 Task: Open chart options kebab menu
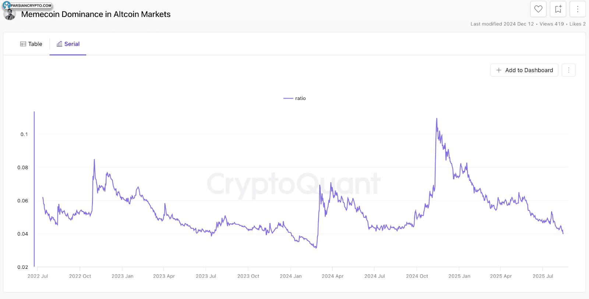pyautogui.click(x=569, y=70)
